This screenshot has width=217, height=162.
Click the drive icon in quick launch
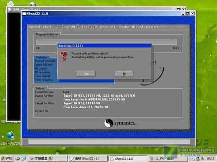coord(18,159)
